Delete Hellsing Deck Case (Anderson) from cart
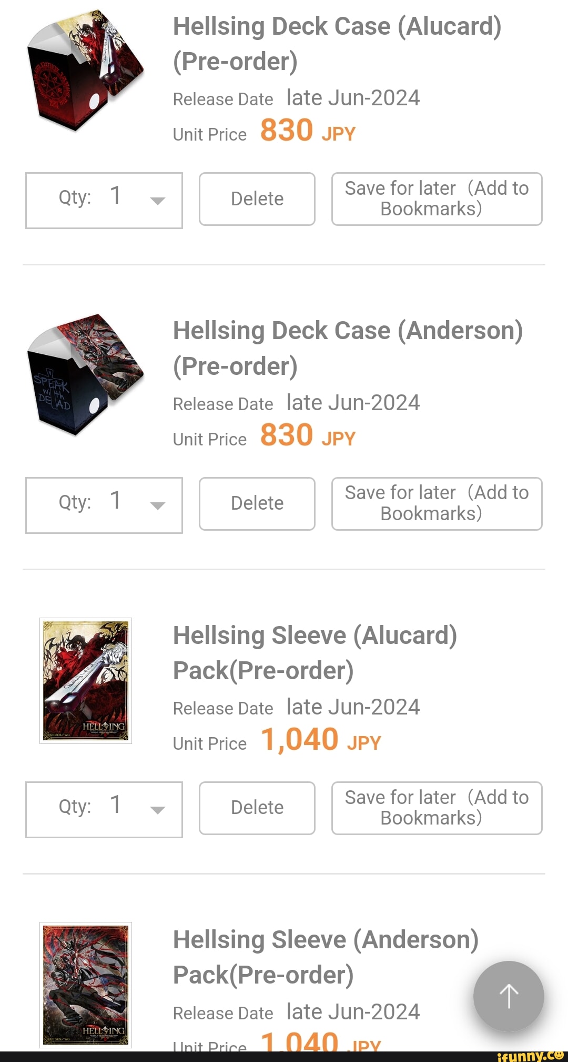568x1062 pixels. click(257, 503)
